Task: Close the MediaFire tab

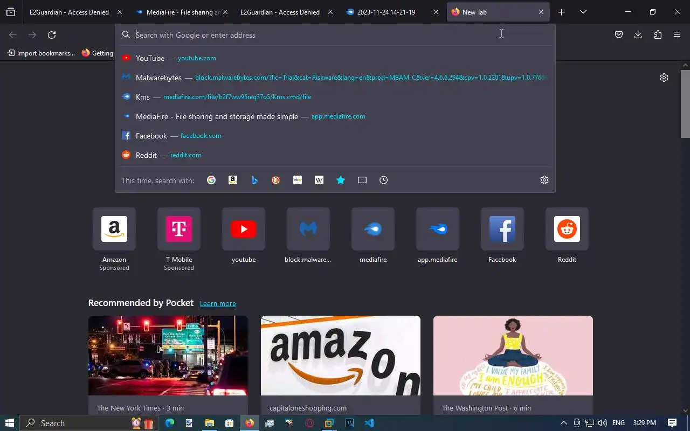Action: coord(225,12)
